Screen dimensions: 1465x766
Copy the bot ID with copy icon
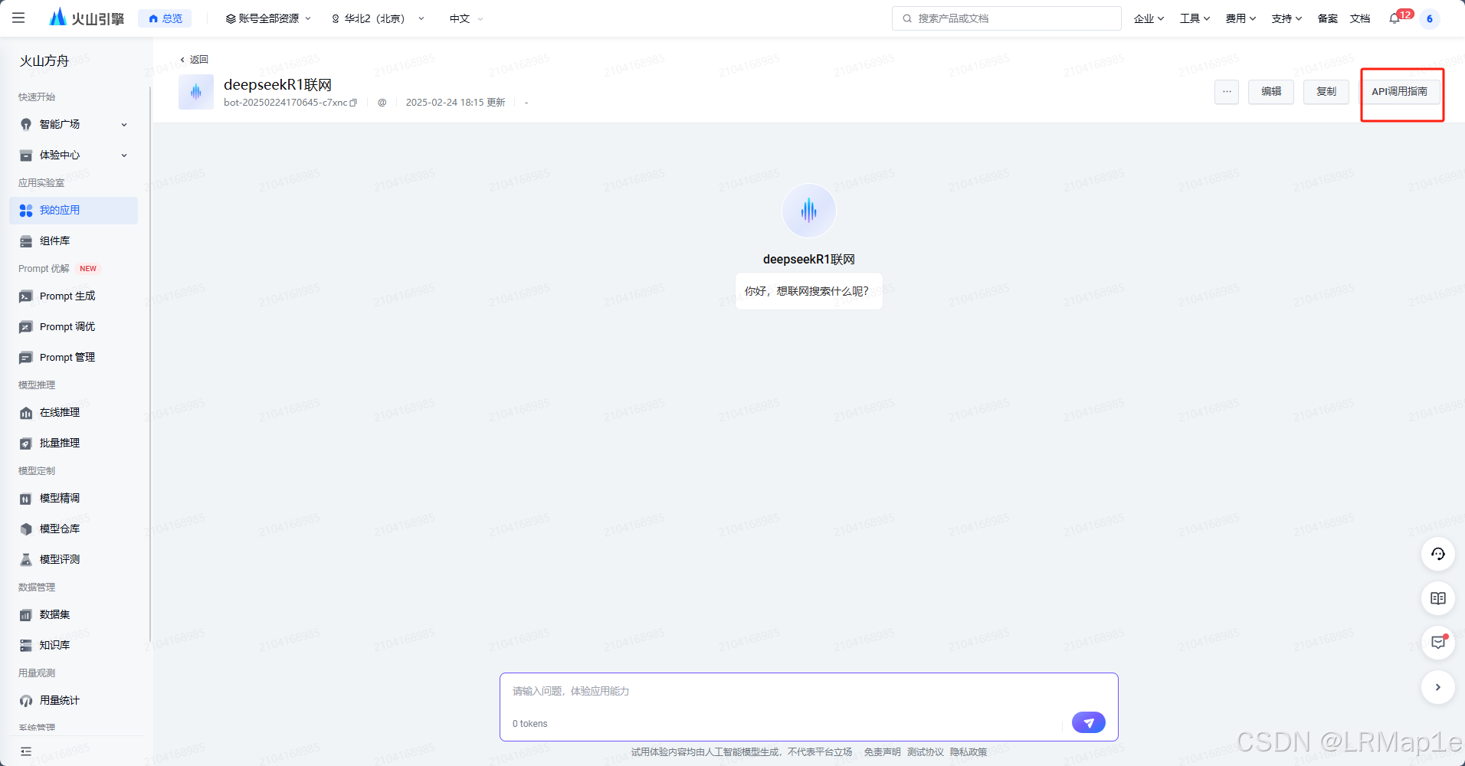point(353,103)
